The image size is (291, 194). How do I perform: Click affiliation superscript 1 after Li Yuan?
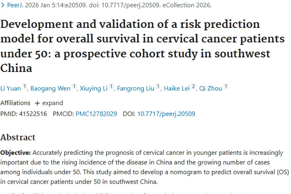pos(24,87)
